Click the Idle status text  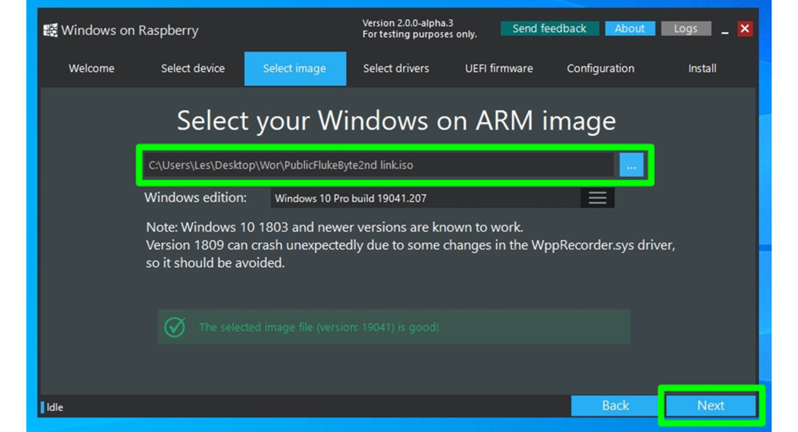55,407
